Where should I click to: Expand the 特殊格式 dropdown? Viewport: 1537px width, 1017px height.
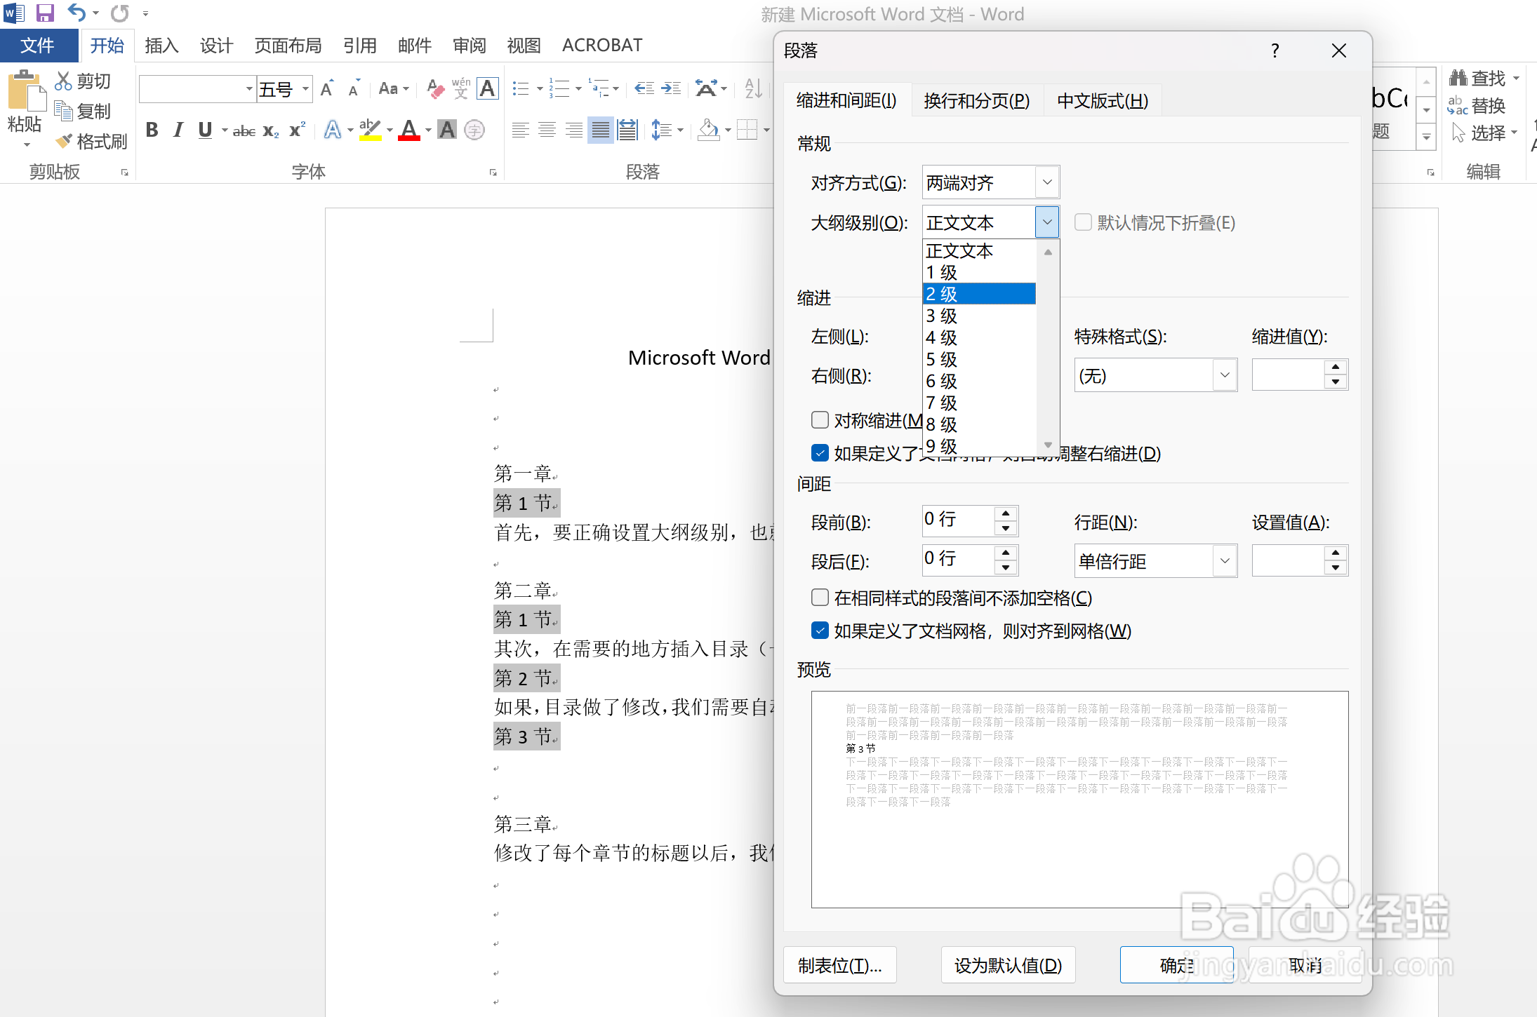[1225, 375]
